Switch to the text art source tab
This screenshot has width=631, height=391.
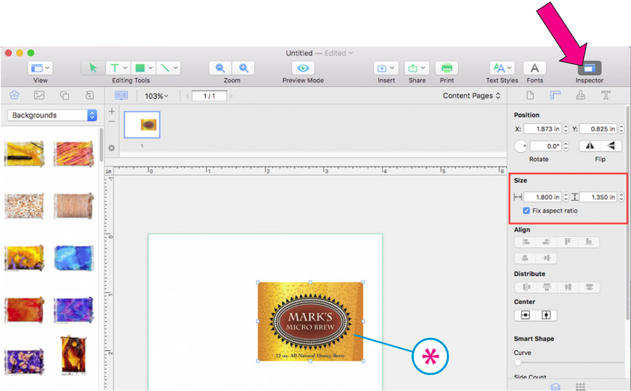(x=90, y=95)
